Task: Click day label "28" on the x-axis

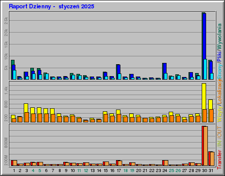Action: point(191,171)
